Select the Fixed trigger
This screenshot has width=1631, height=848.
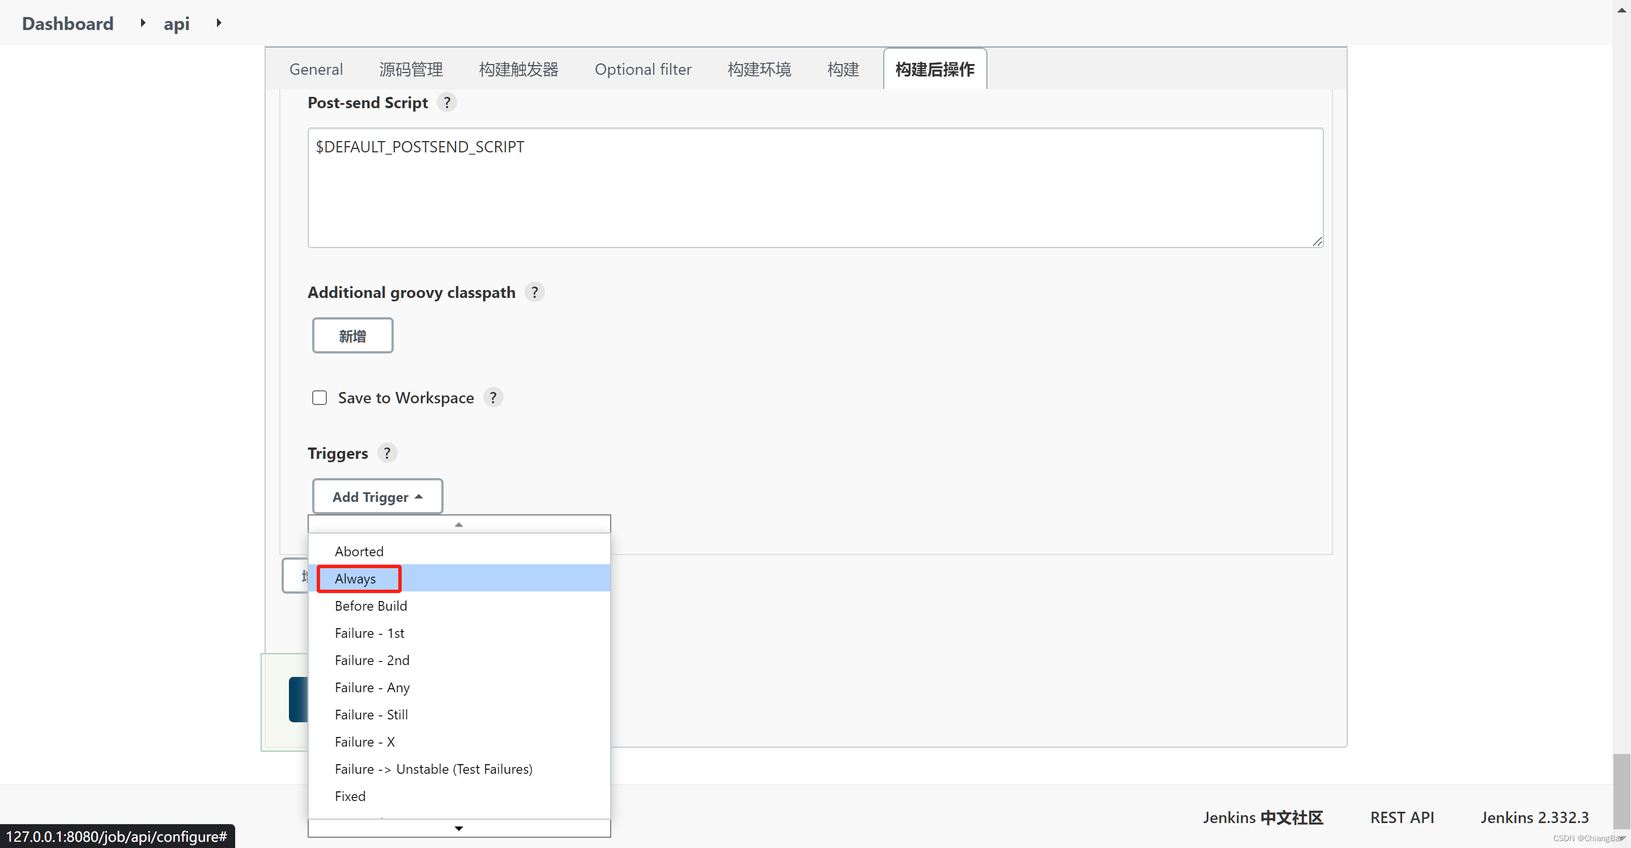(459, 796)
